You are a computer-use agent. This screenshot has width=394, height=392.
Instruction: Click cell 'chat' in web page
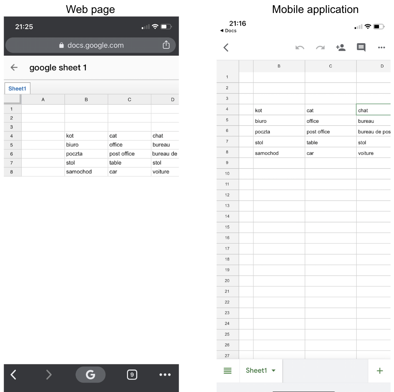click(165, 136)
